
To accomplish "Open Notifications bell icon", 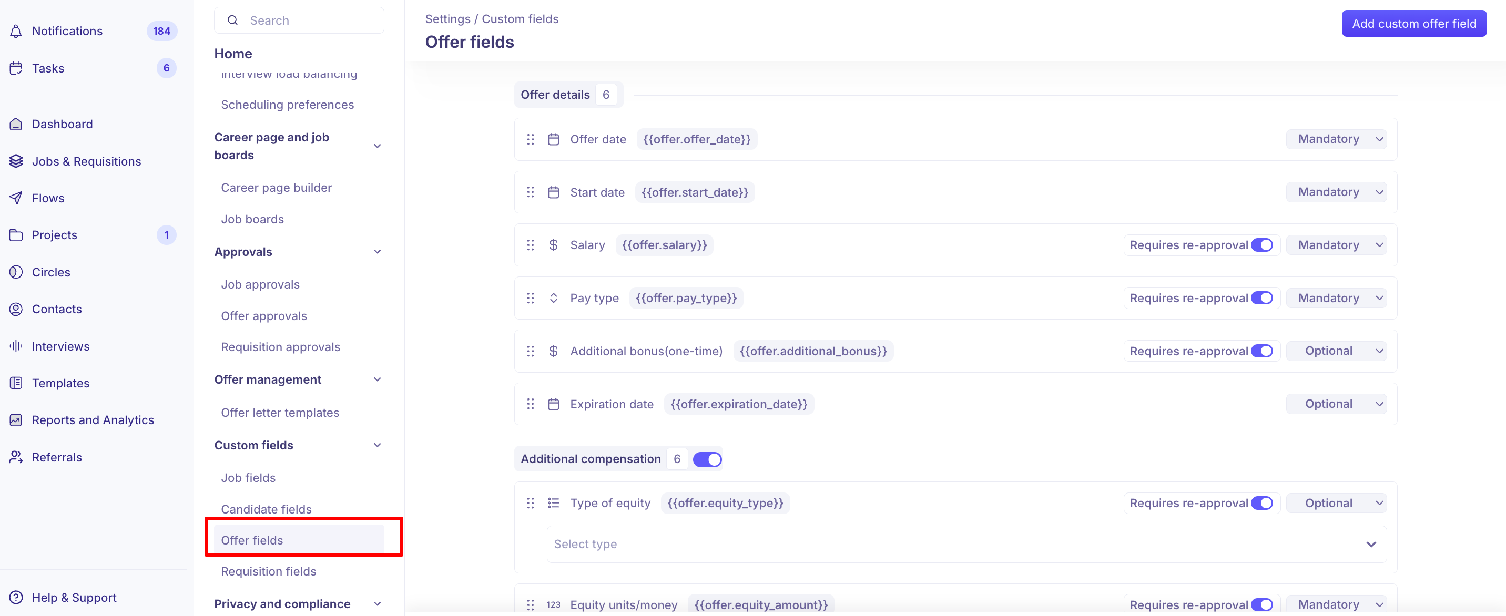I will point(16,31).
